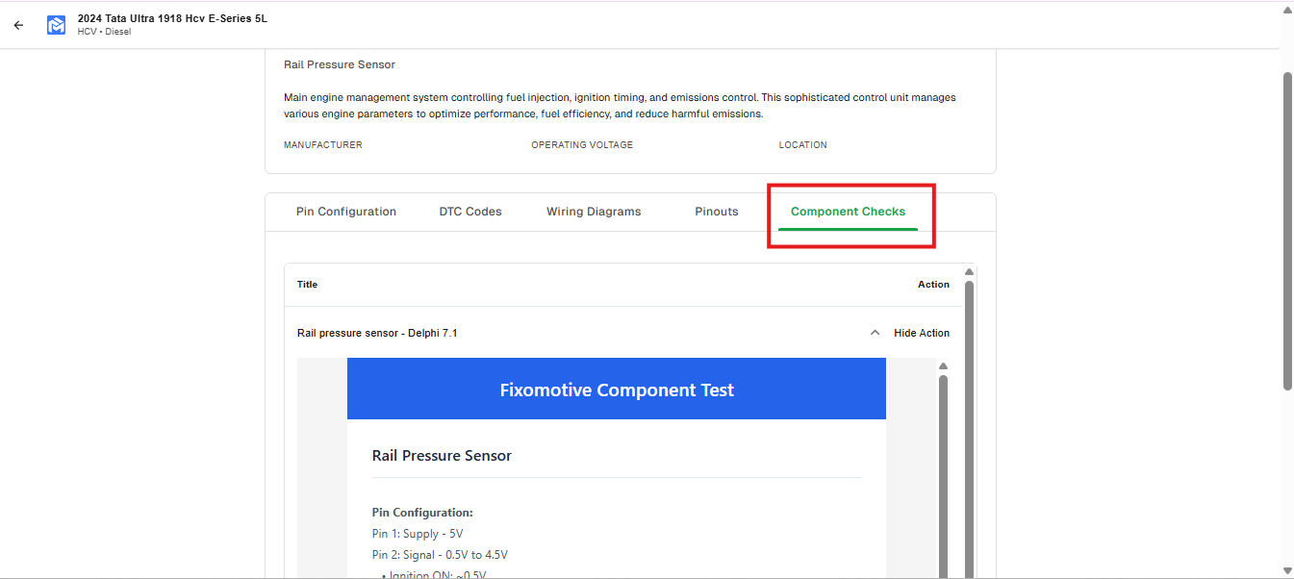
Task: Collapse the Rail pressure sensor Delphi 7.1 entry
Action: [x=875, y=332]
